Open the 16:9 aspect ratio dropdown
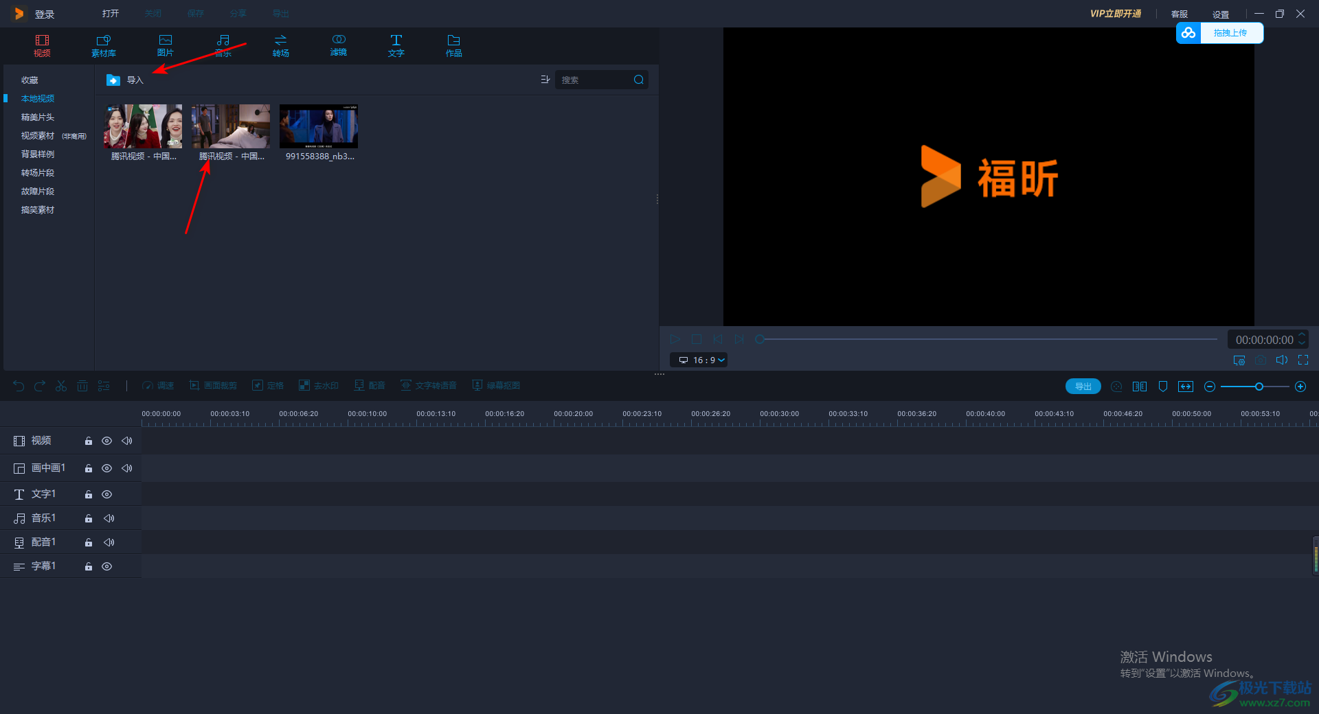The height and width of the screenshot is (714, 1319). tap(699, 360)
